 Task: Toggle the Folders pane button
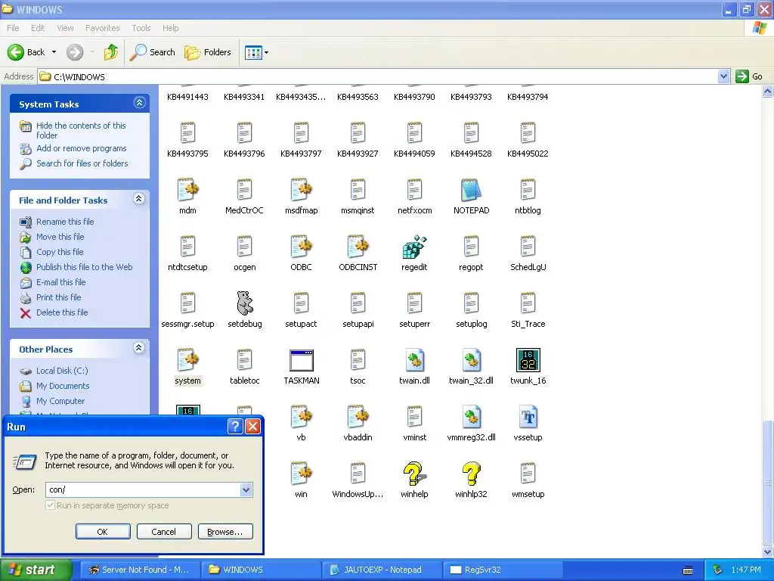pyautogui.click(x=208, y=52)
